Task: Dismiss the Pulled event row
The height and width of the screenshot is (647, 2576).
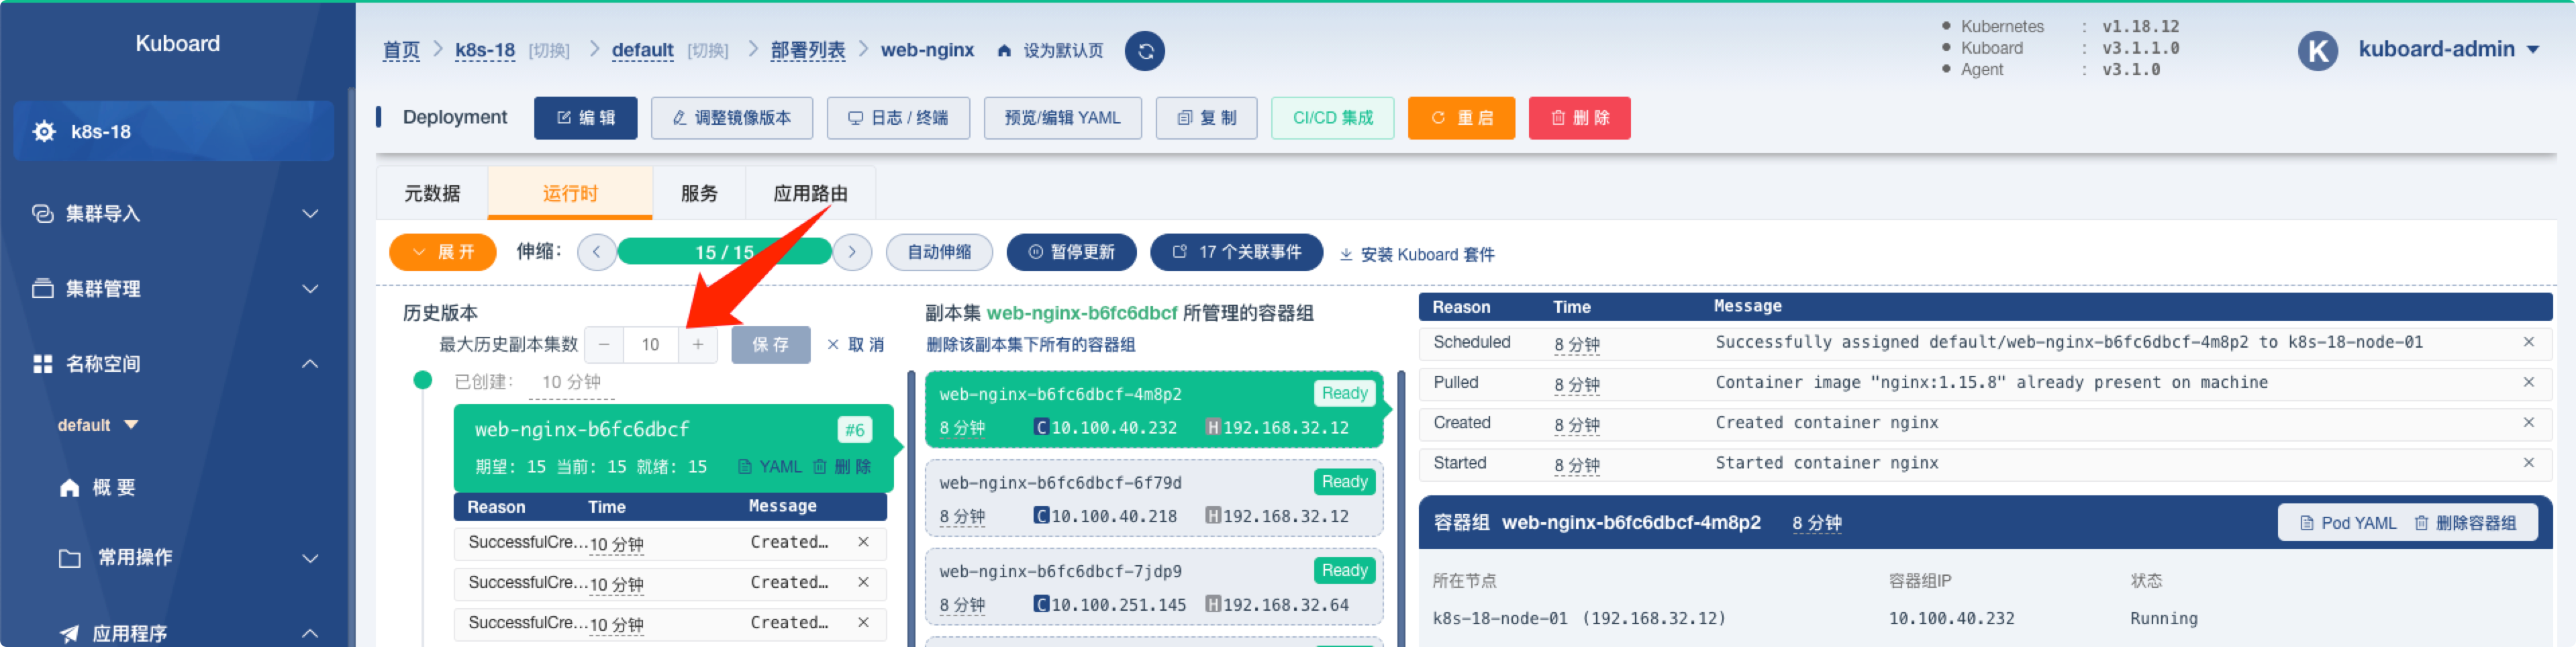Action: (2528, 382)
